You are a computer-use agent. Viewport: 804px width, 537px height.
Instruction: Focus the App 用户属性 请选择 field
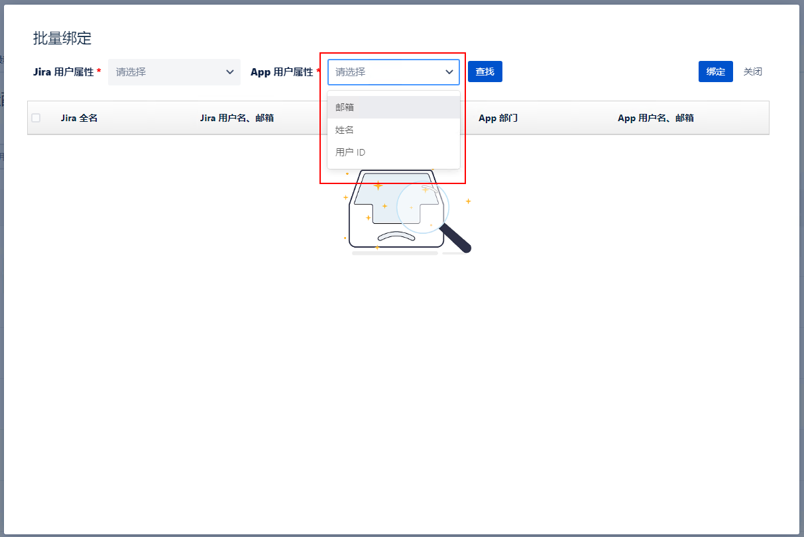[384, 72]
